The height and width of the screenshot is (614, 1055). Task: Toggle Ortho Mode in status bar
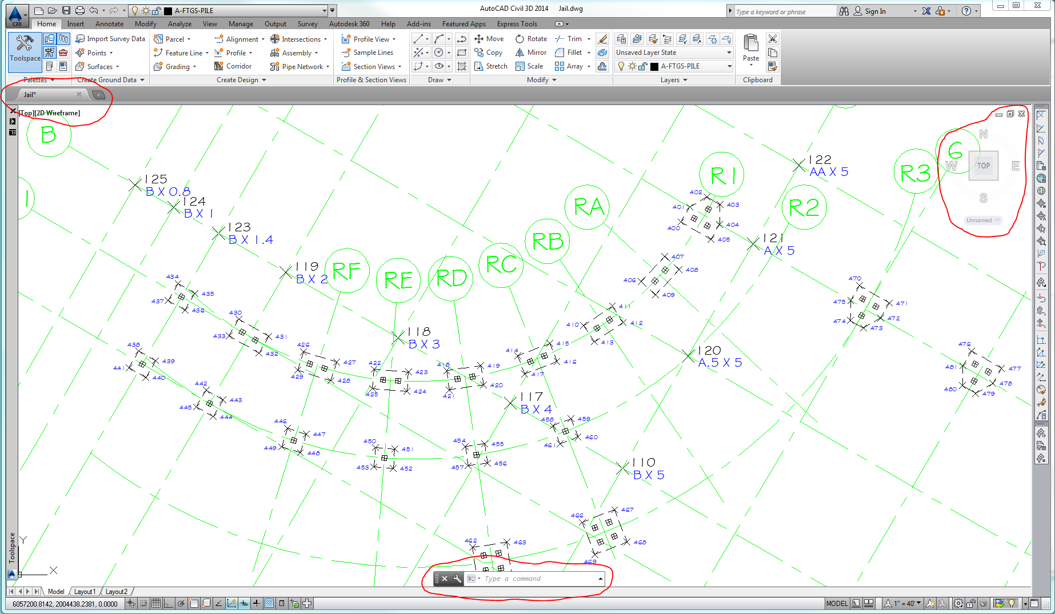[x=168, y=603]
